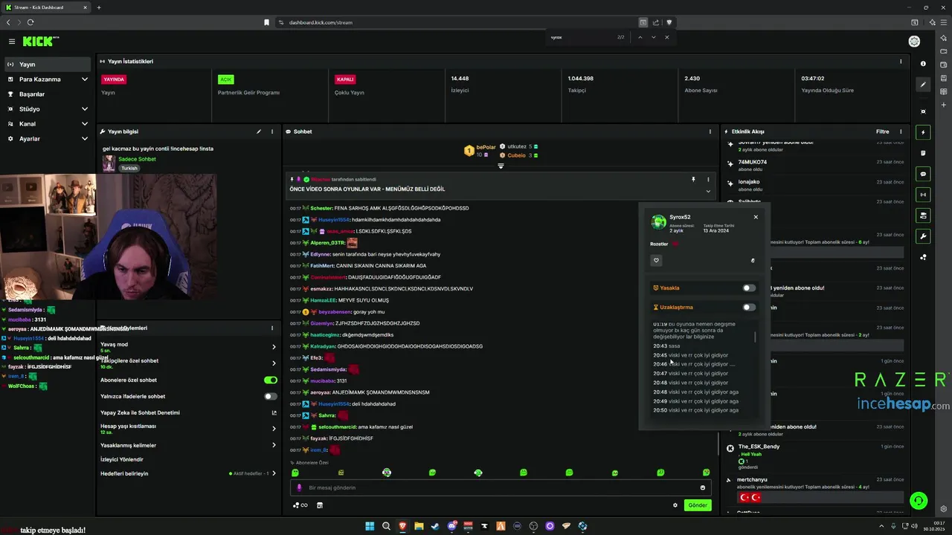The height and width of the screenshot is (535, 952).
Task: Click the pencil icon in right toolbar
Action: (x=923, y=85)
